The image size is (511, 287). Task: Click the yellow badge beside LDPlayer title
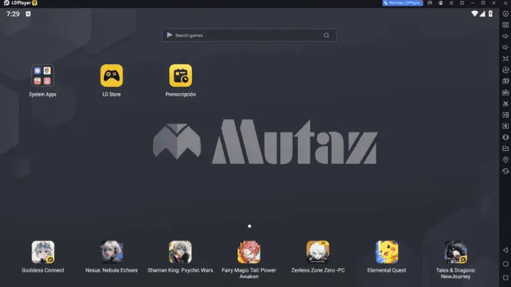[34, 3]
